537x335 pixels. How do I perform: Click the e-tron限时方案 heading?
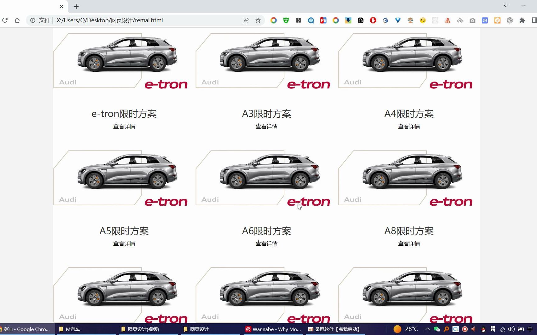click(124, 114)
